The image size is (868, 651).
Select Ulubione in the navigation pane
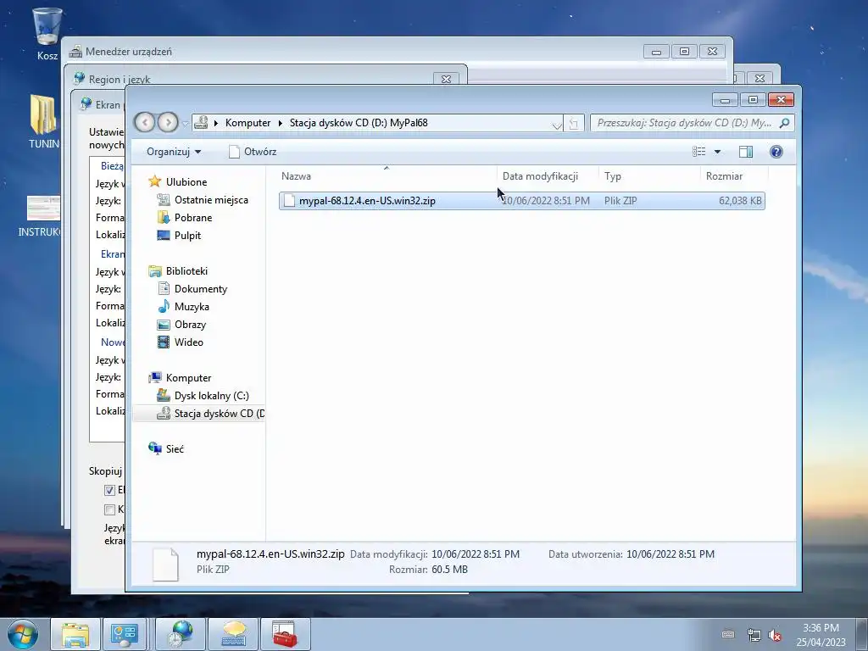click(186, 182)
